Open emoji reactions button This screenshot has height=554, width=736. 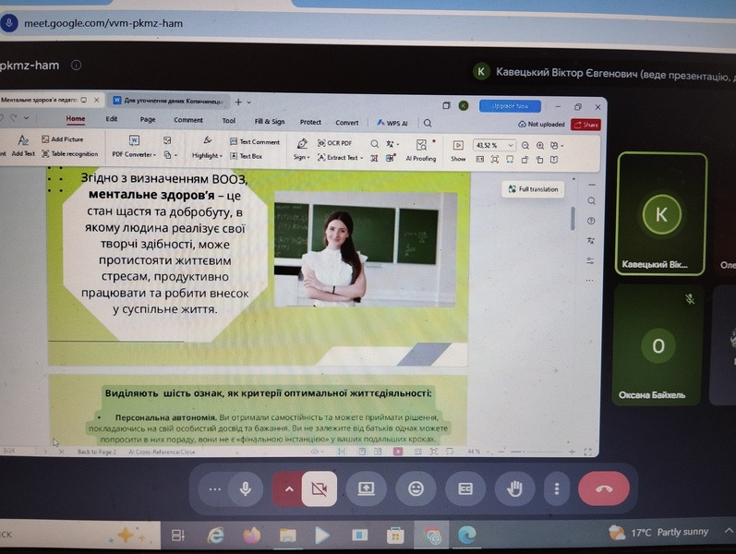(x=416, y=489)
